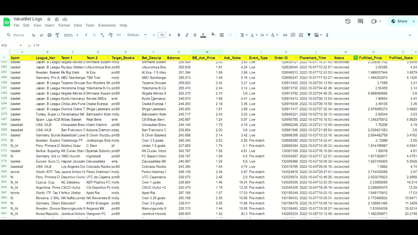The width and height of the screenshot is (418, 235).
Task: Open the text color picker
Action: point(203,35)
